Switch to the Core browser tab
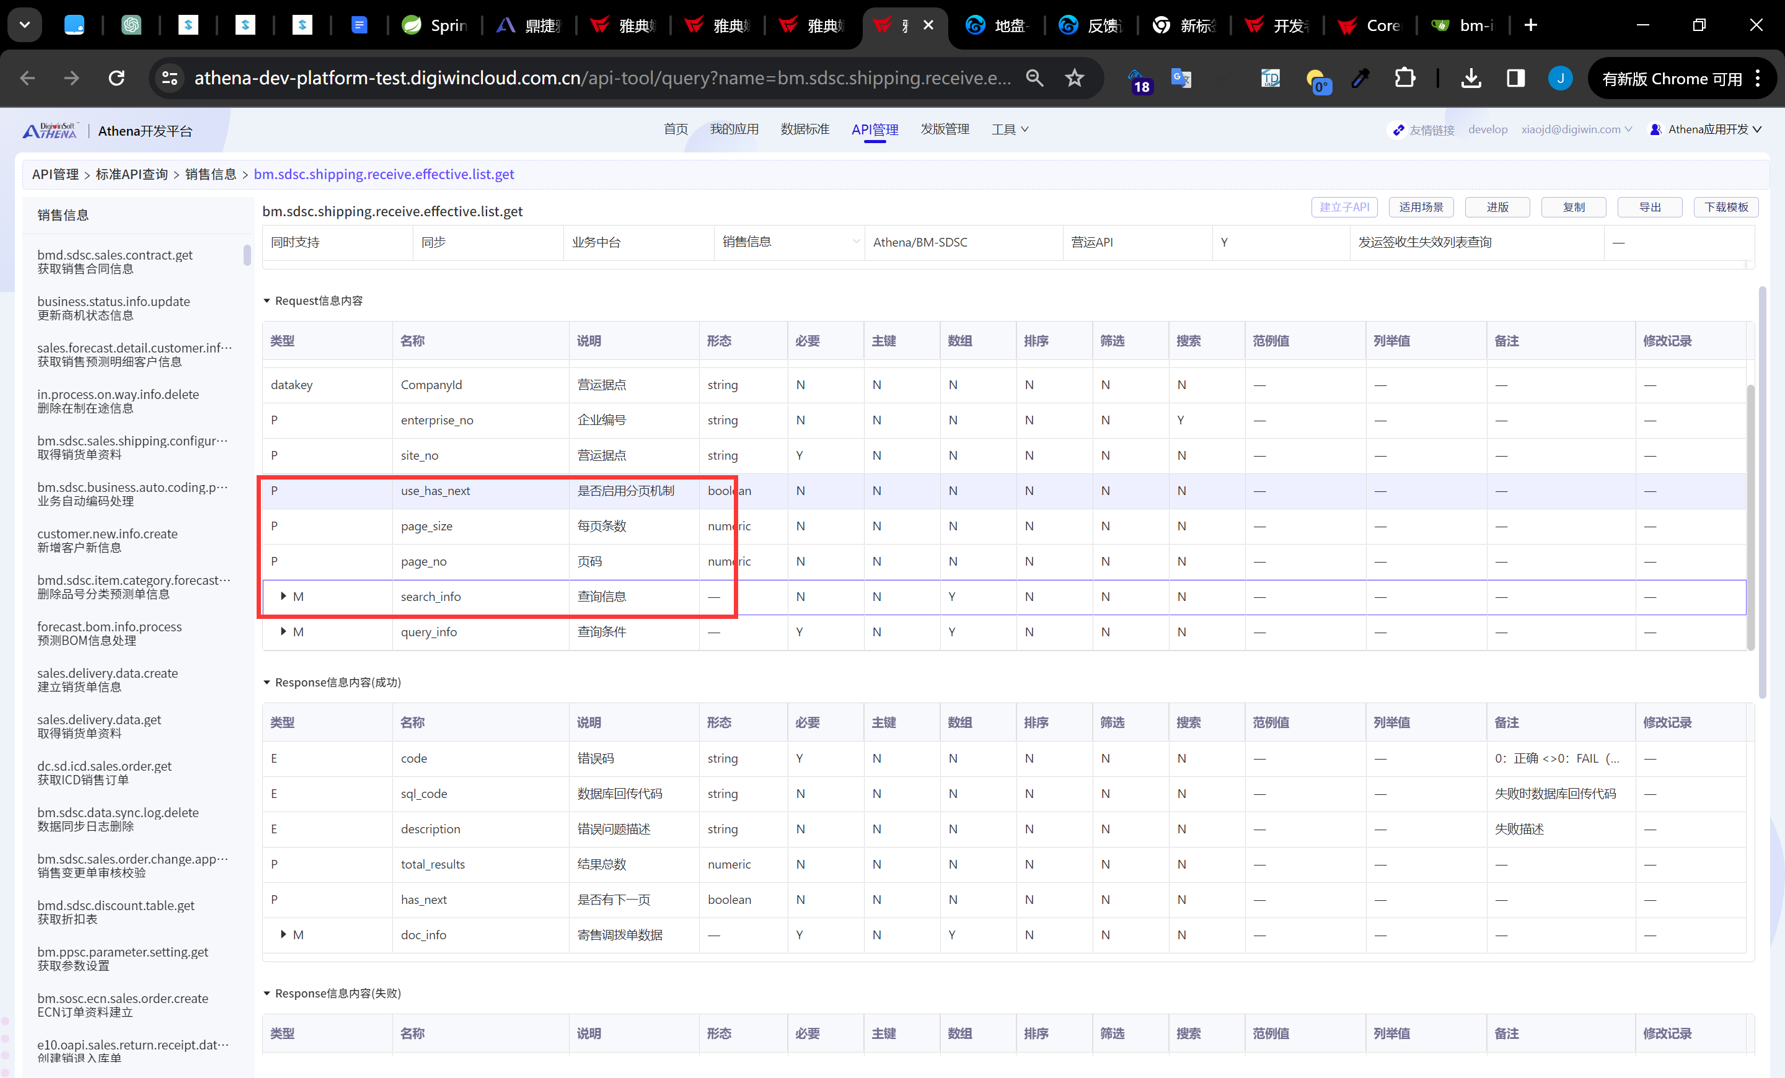 [x=1372, y=25]
